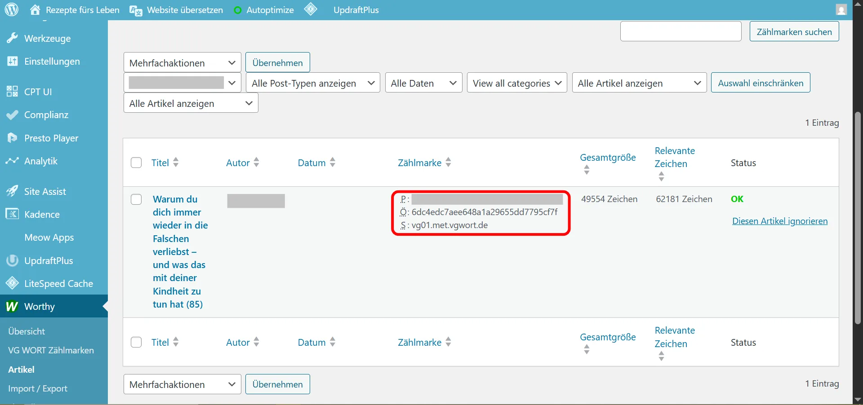Click inside the Zählmarken search field
This screenshot has width=863, height=405.
[x=681, y=31]
